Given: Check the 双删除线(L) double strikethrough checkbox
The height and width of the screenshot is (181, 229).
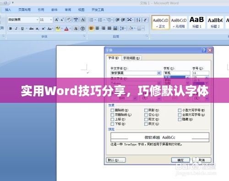Looking at the screenshot, I should [112, 115].
